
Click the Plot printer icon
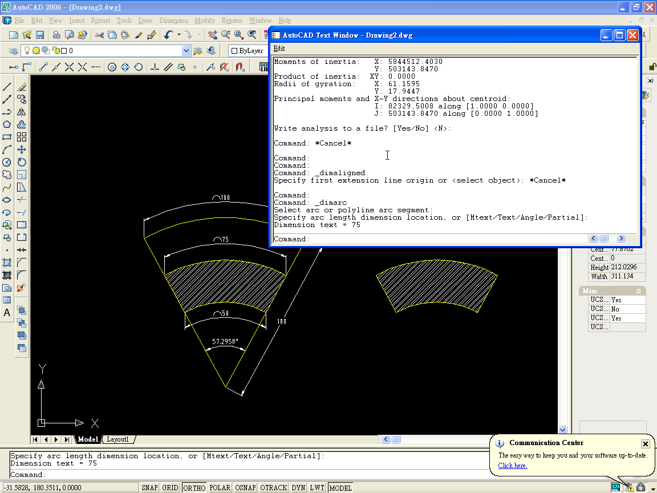pyautogui.click(x=56, y=35)
